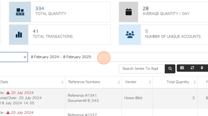This screenshot has height=116, width=208.
Task: Sort by the Total Quantity column
Action: [180, 82]
